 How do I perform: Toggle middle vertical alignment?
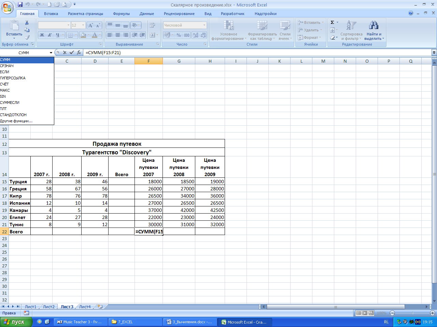coord(117,25)
